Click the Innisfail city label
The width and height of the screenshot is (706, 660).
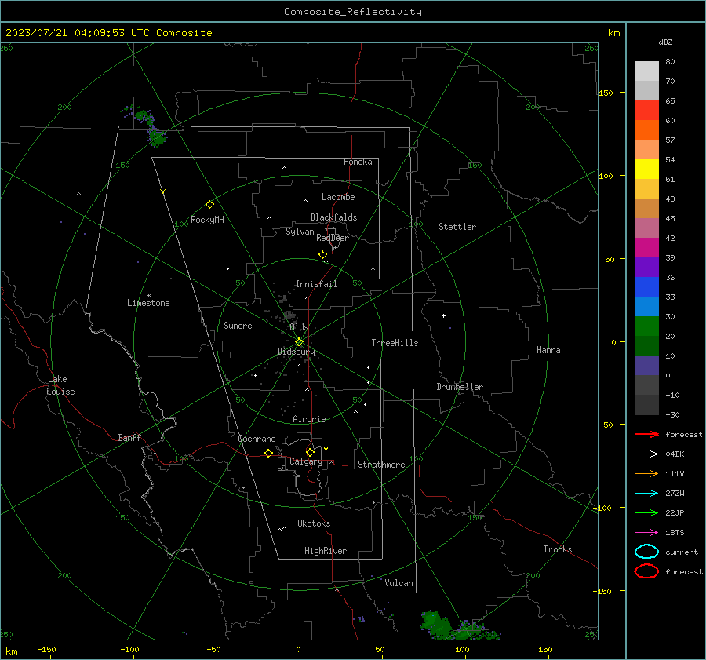(316, 284)
